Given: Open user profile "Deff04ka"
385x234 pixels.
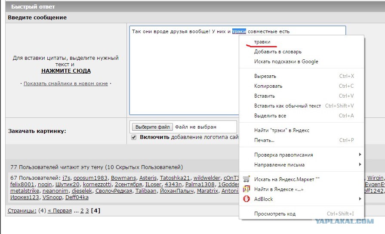Looking at the screenshot, I should 77,197.
